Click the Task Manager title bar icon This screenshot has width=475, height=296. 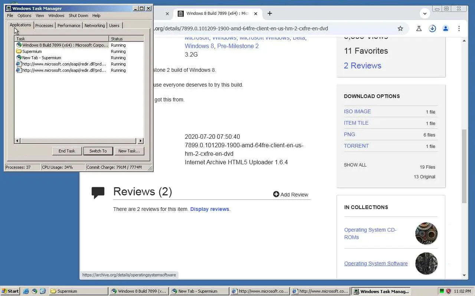(9, 8)
